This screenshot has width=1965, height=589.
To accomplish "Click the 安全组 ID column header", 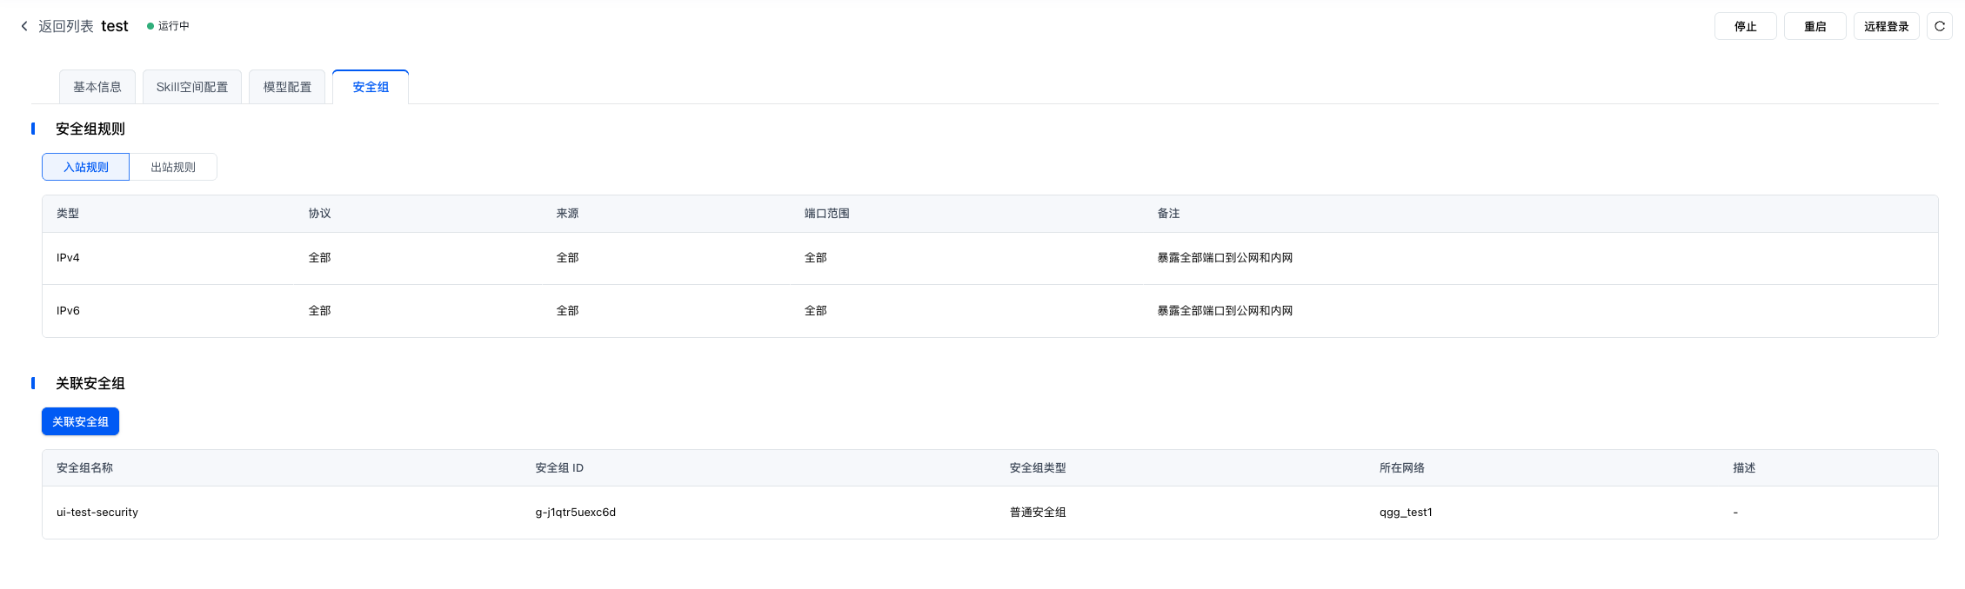I will (x=559, y=468).
